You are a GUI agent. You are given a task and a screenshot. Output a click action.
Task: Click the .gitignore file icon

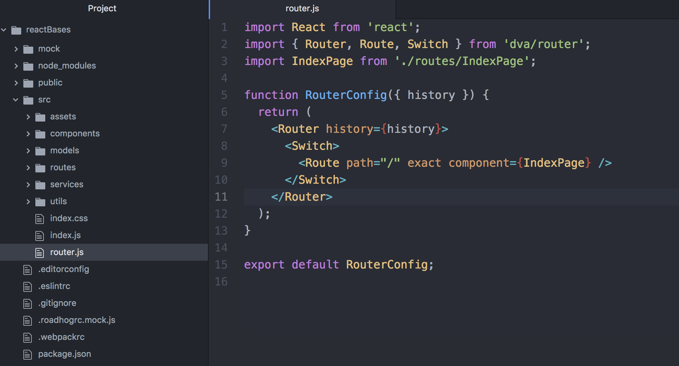tap(28, 303)
